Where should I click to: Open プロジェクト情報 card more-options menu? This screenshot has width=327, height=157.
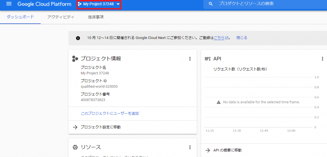190,59
